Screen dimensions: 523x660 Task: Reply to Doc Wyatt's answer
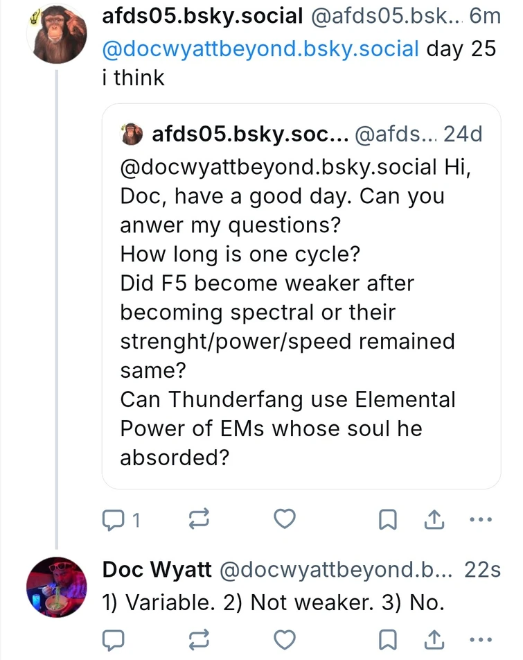[113, 638]
